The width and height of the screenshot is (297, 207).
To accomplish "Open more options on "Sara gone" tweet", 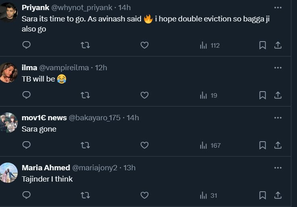I will (278, 118).
